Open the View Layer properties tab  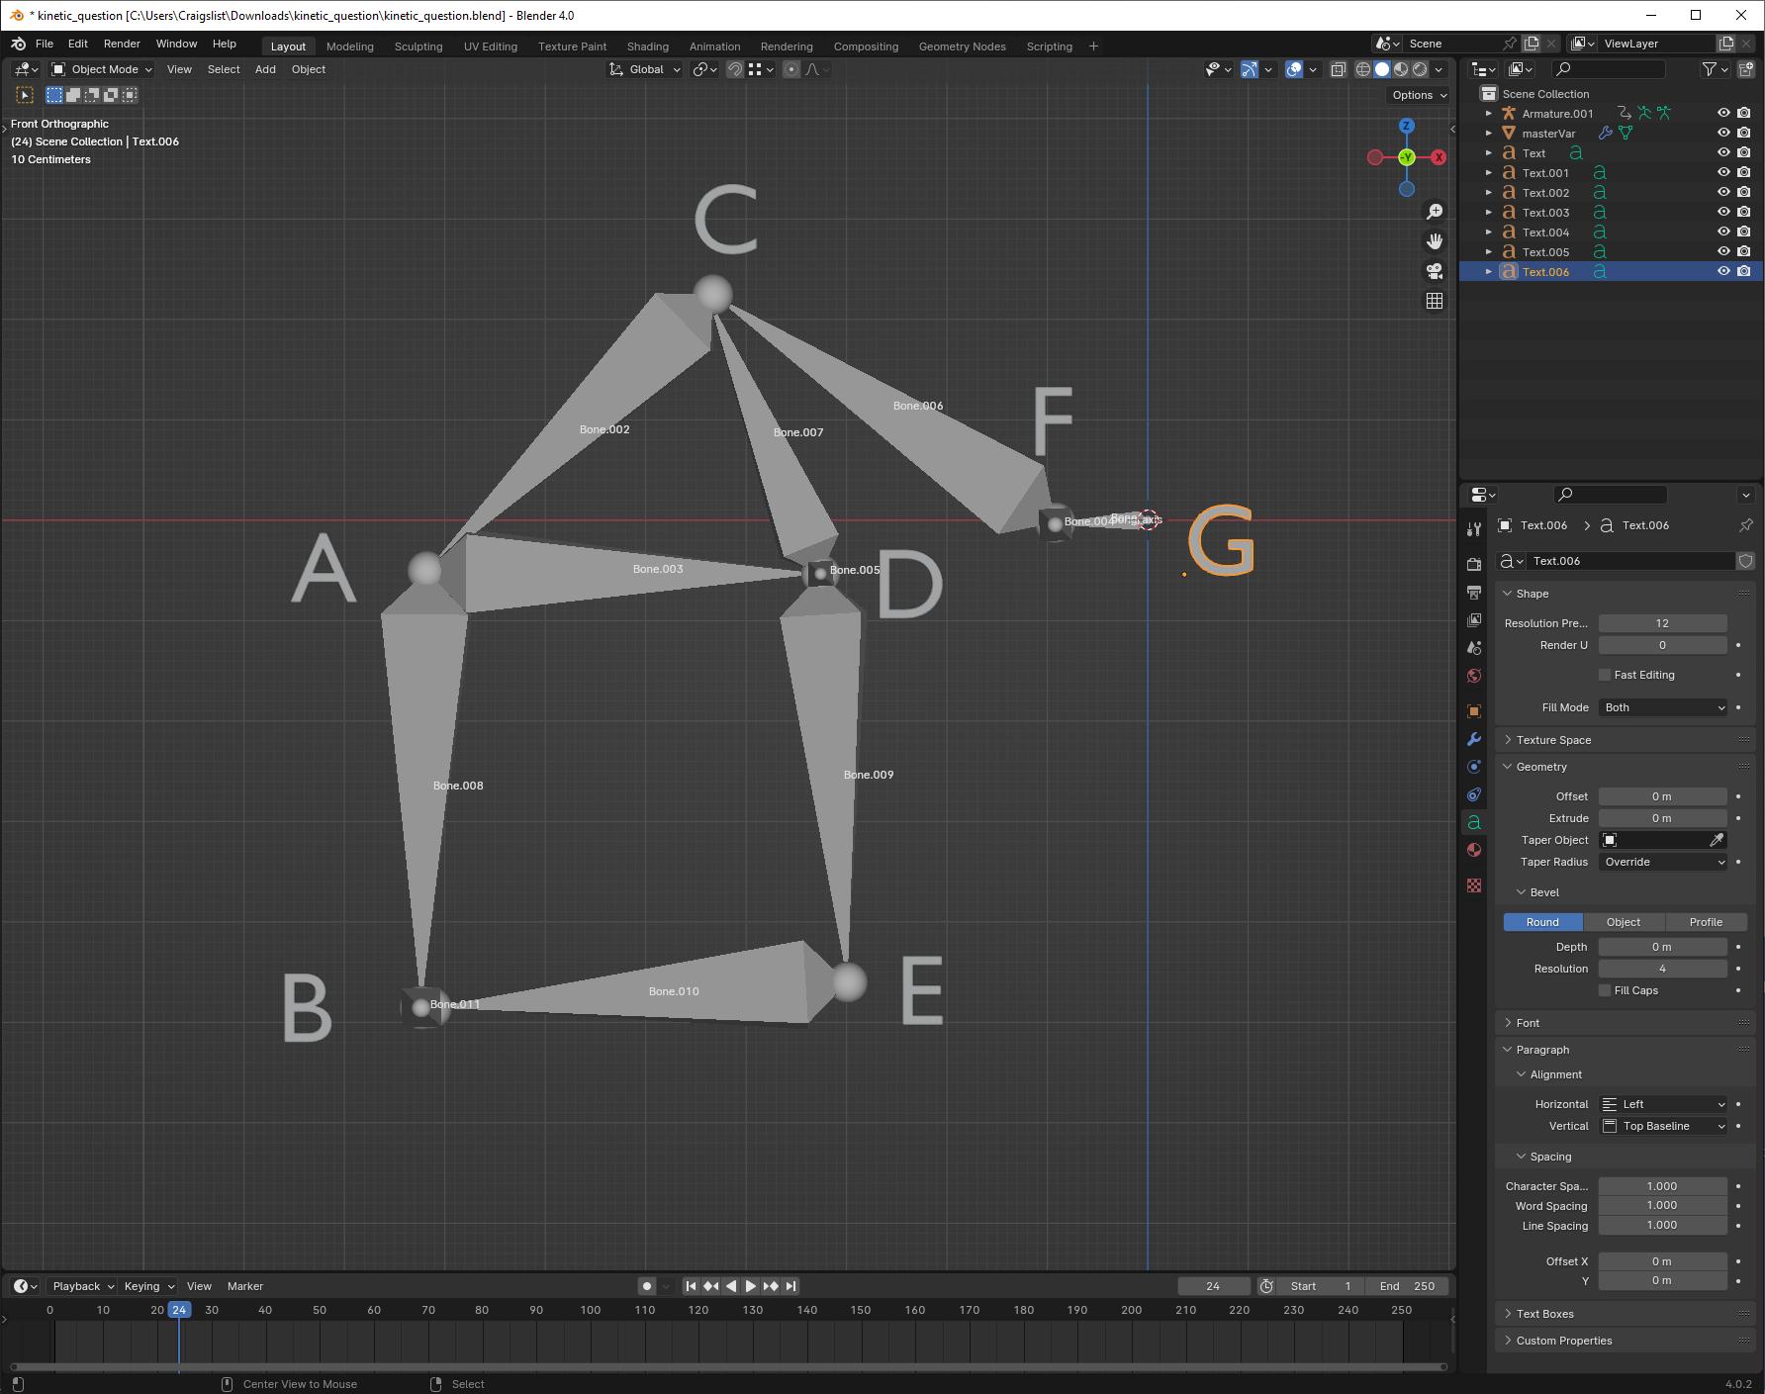1474,619
